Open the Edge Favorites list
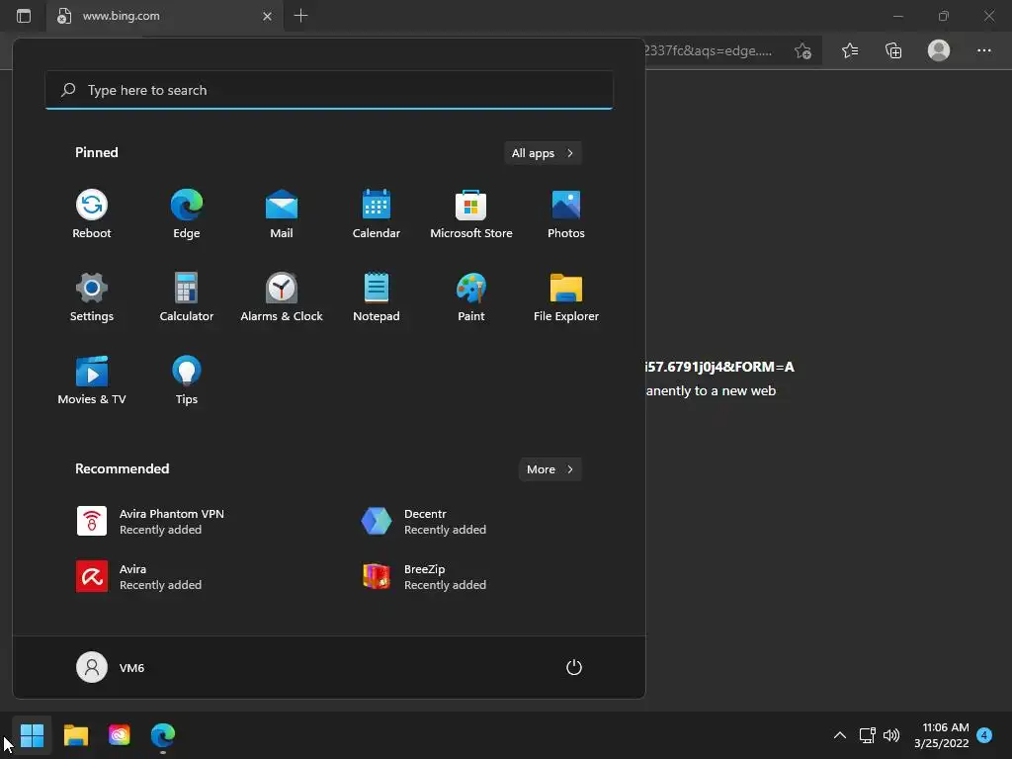The width and height of the screenshot is (1012, 759). pos(850,50)
